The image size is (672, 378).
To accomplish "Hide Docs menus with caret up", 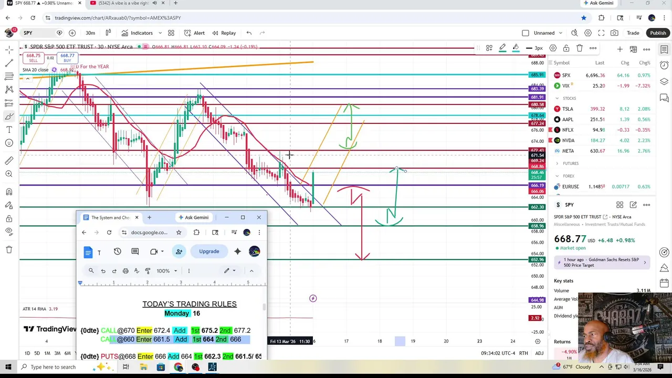I will [251, 271].
